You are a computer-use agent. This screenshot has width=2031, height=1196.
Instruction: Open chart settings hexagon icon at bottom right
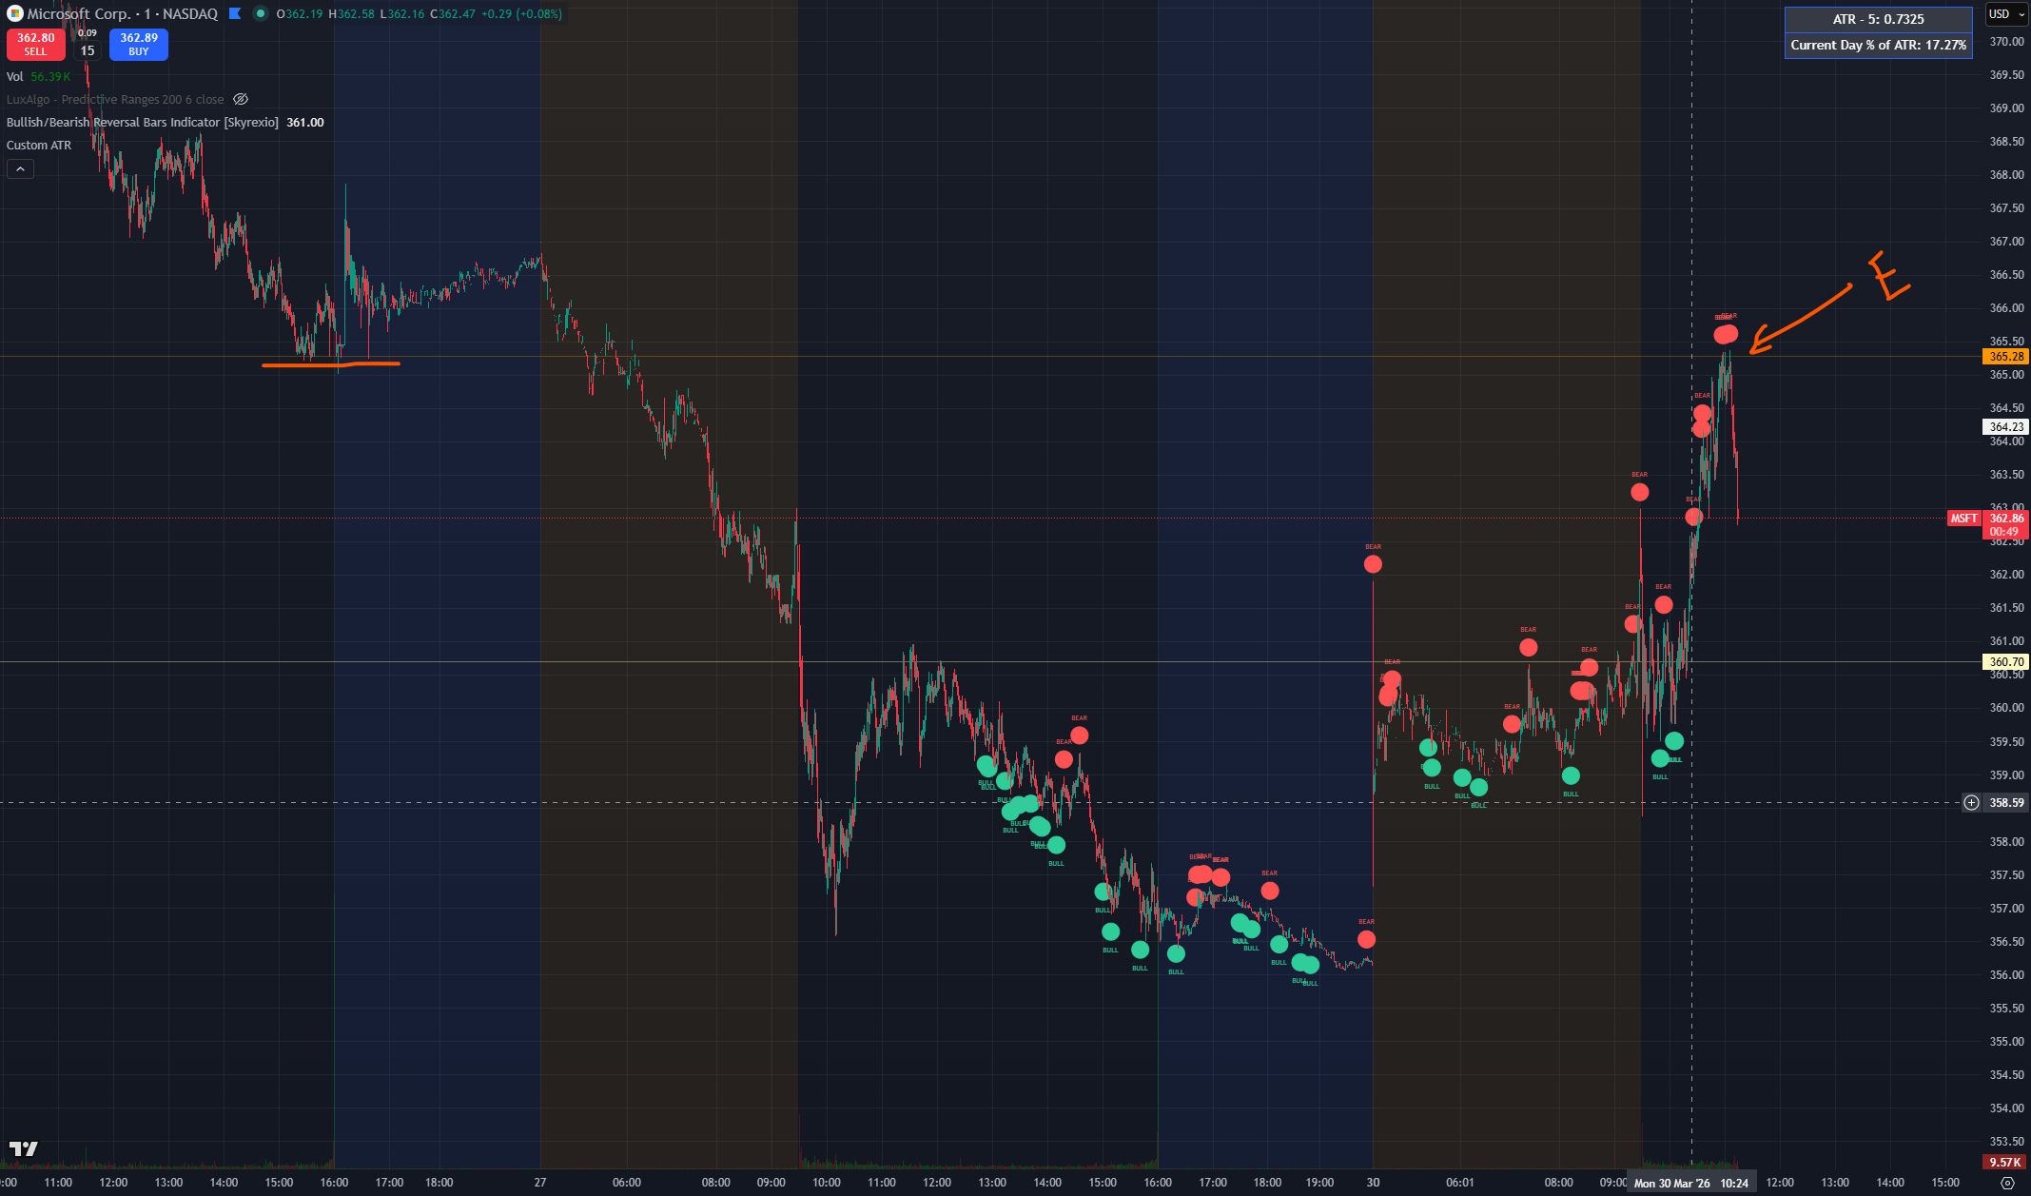coord(2007,1183)
